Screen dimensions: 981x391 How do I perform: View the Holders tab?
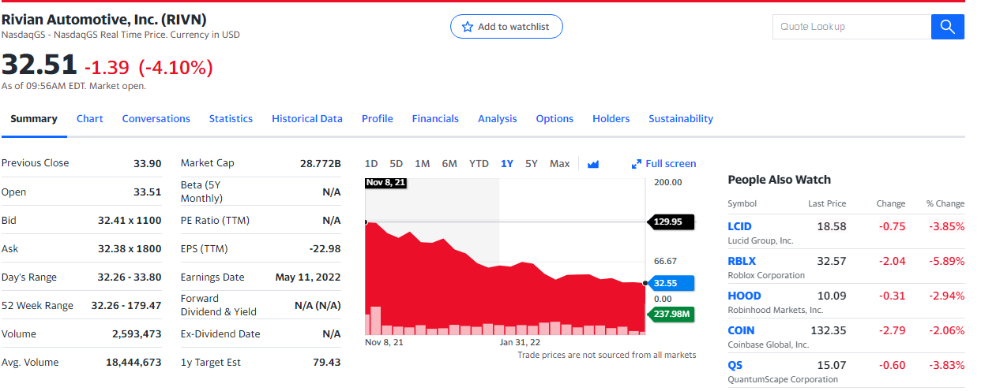tap(611, 118)
